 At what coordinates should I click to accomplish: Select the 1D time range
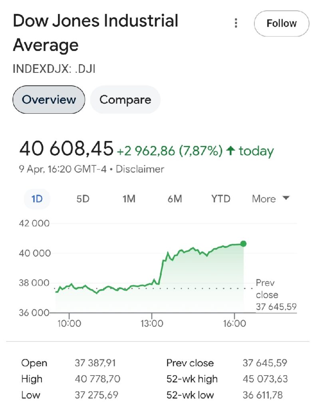37,199
